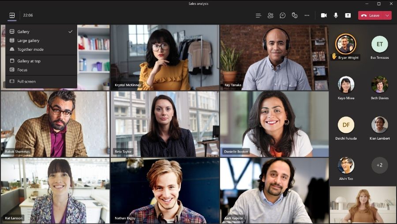The image size is (397, 224).
Task: Show the participants panel
Action: pos(270,15)
